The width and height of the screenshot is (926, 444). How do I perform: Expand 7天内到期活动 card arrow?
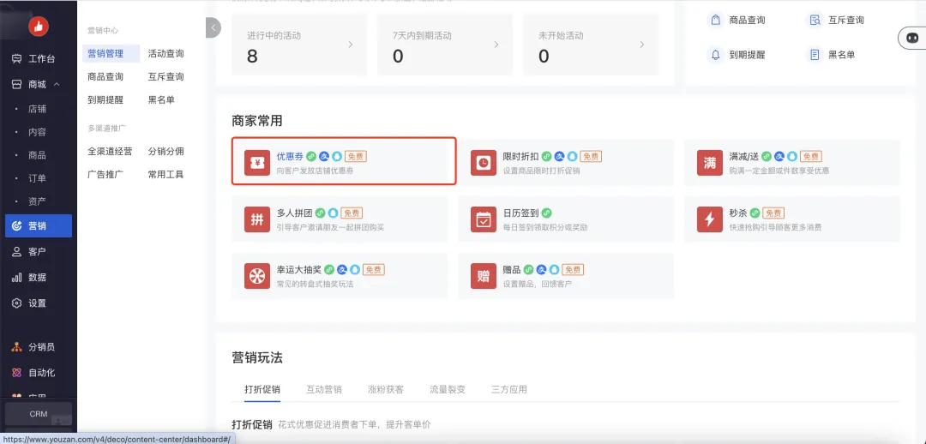[x=496, y=45]
